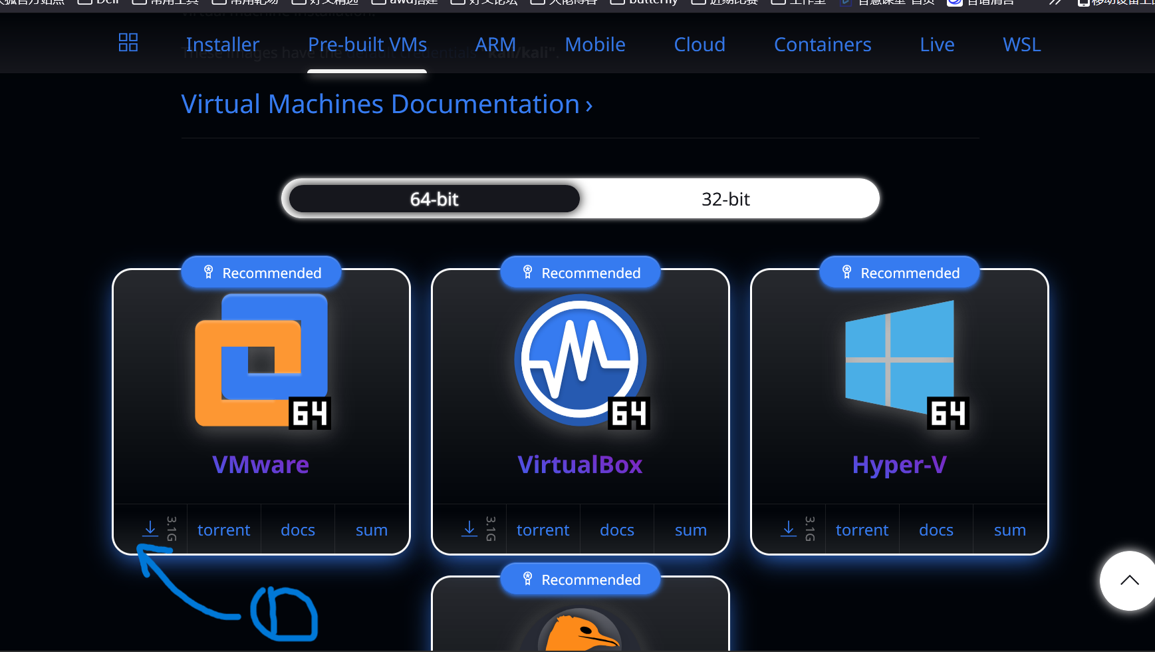Go to the ARM tab
Image resolution: width=1155 pixels, height=652 pixels.
(x=495, y=45)
